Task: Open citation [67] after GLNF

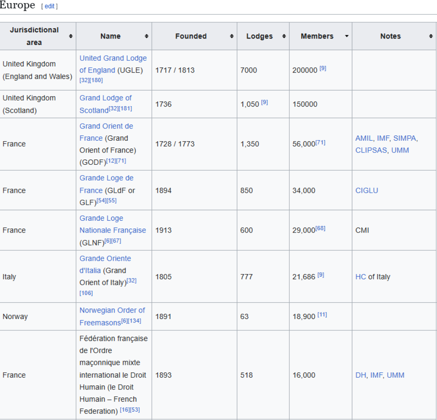Action: pyautogui.click(x=116, y=241)
